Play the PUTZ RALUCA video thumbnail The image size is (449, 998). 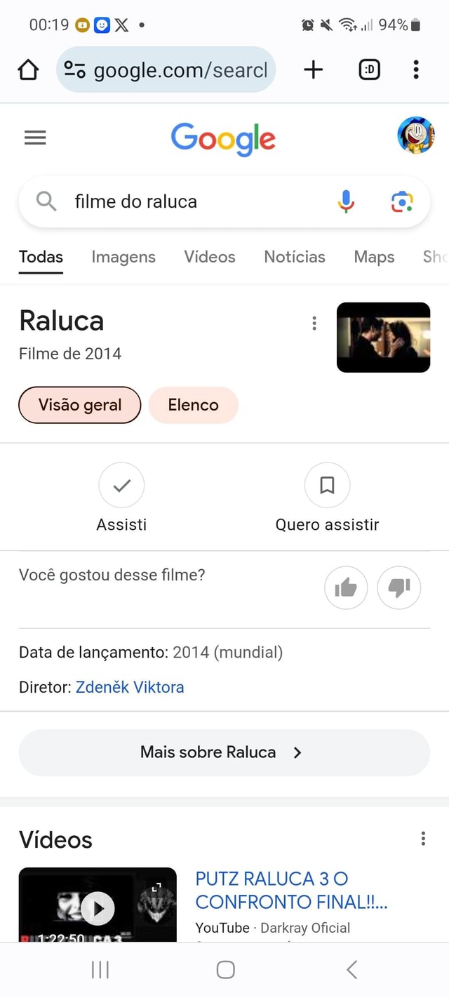97,907
